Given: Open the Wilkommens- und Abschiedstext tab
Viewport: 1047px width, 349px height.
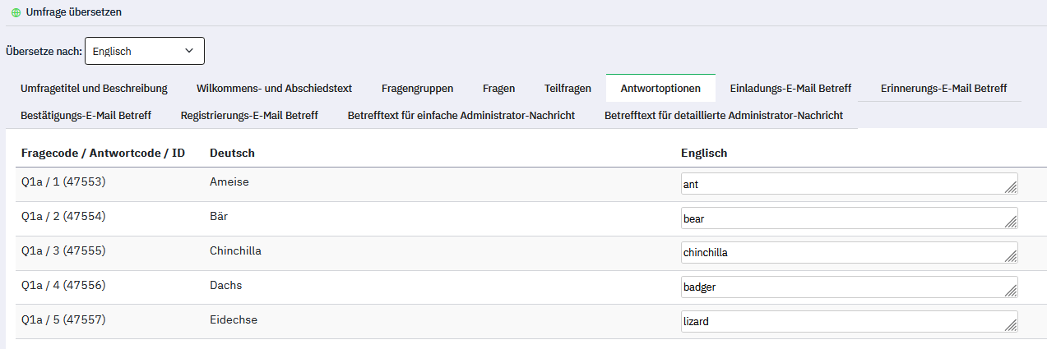Looking at the screenshot, I should coord(274,88).
